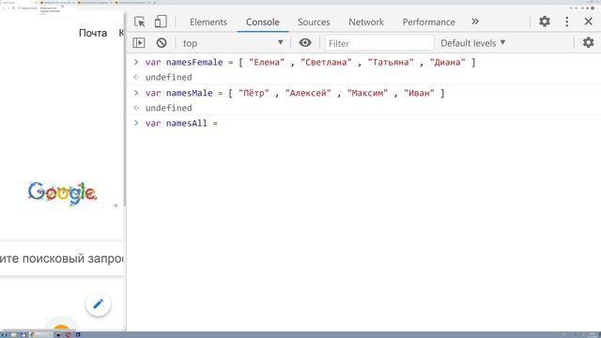Click the second undefined output below namesMale
This screenshot has width=601, height=338.
(x=169, y=108)
